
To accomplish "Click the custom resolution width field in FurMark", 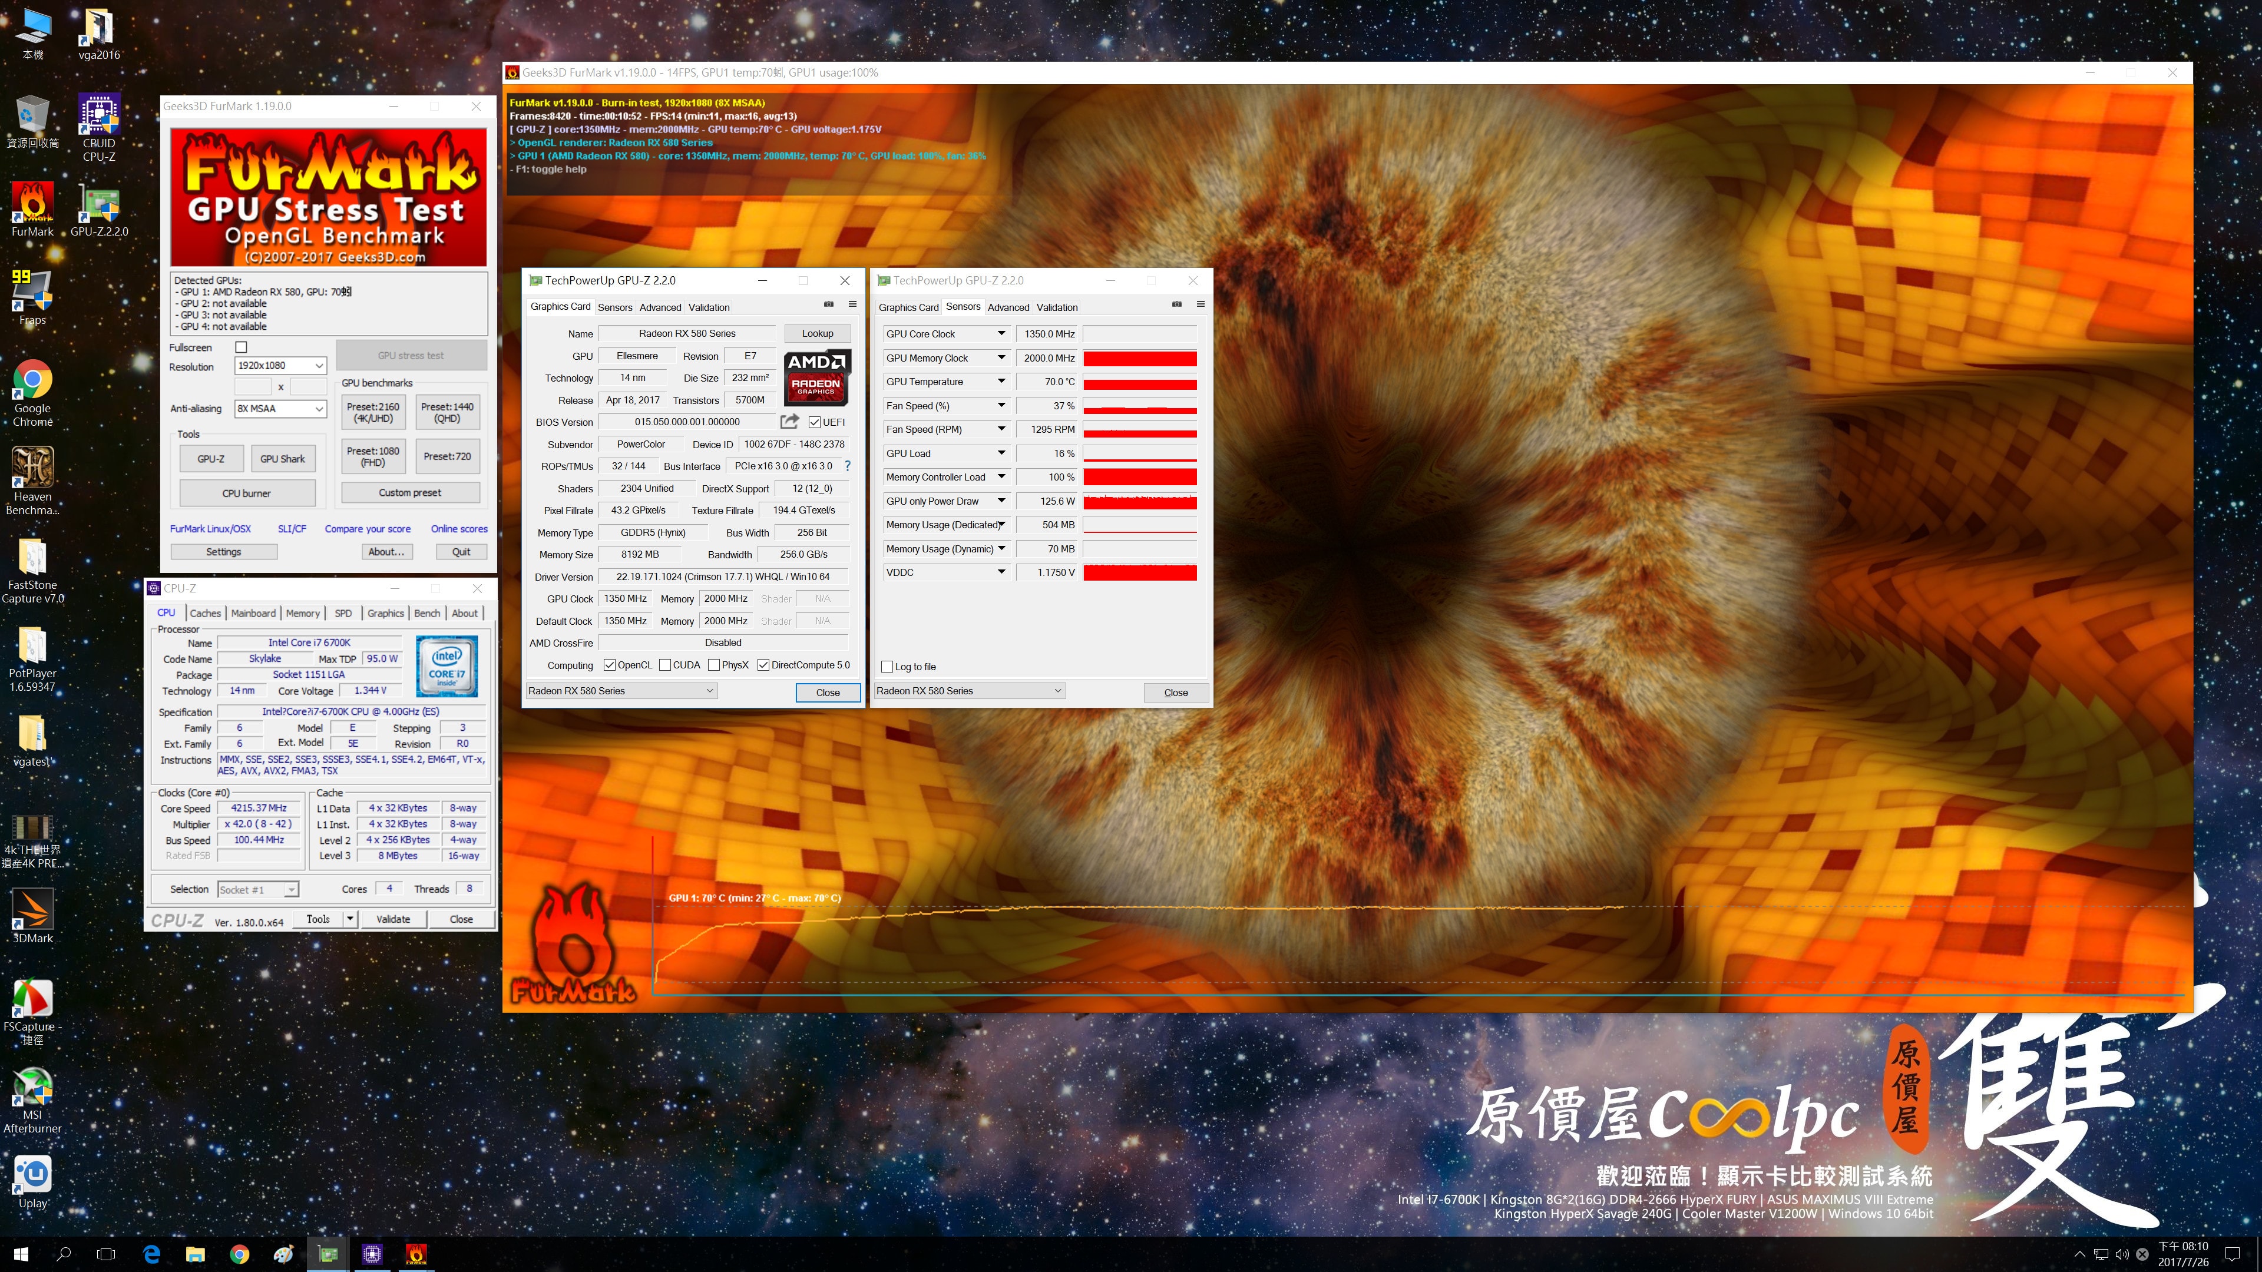I will click(x=253, y=387).
